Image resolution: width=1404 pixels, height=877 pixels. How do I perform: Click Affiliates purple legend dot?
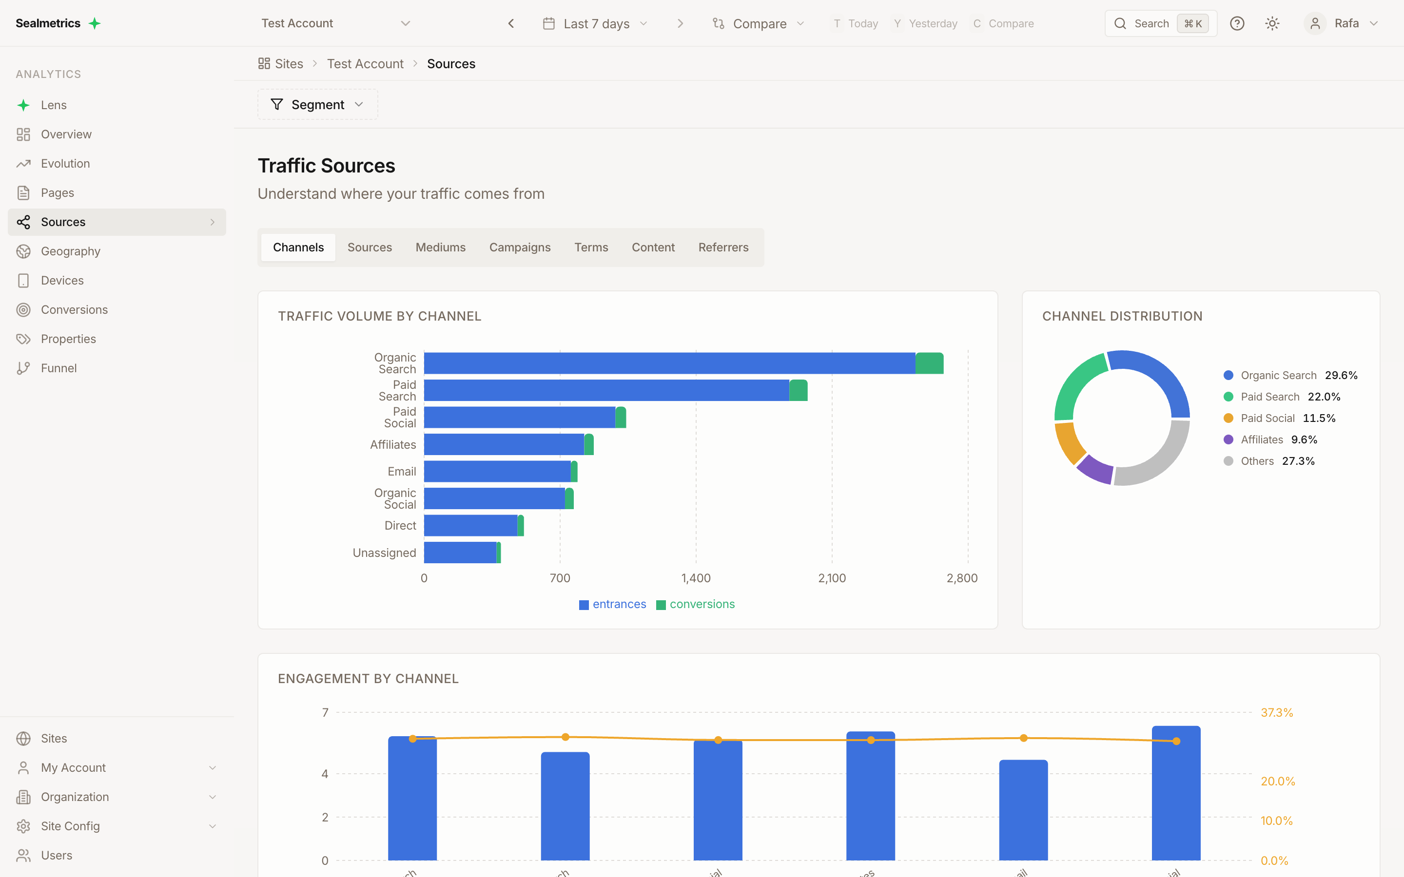tap(1228, 439)
